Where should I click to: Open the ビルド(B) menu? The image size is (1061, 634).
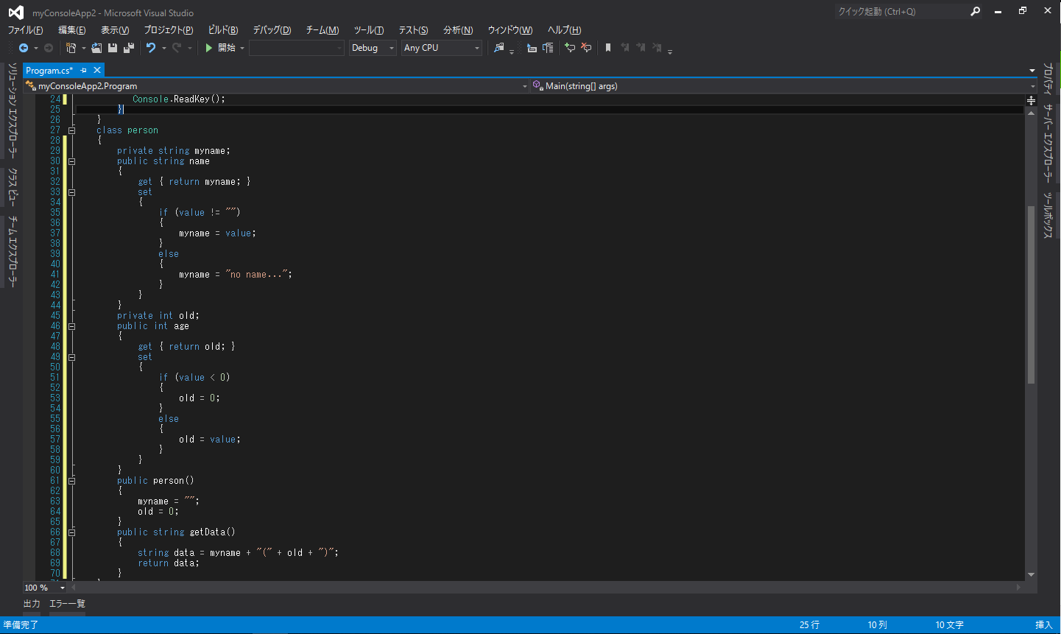coord(223,30)
